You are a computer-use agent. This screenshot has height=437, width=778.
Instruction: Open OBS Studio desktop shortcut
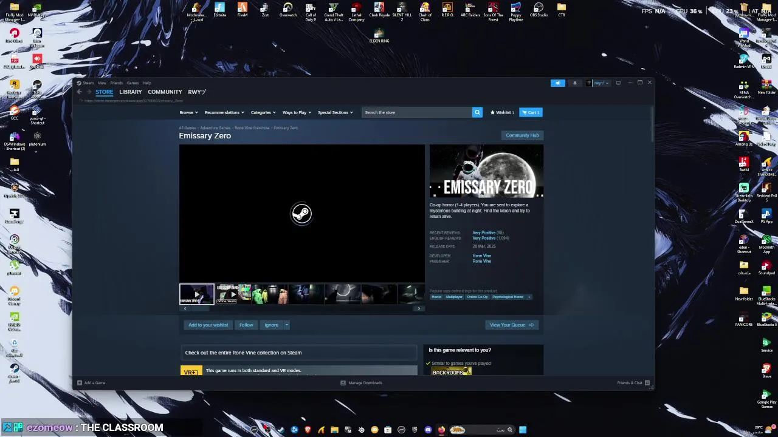(539, 10)
